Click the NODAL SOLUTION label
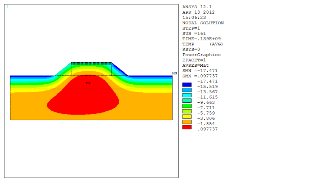 pos(203,23)
